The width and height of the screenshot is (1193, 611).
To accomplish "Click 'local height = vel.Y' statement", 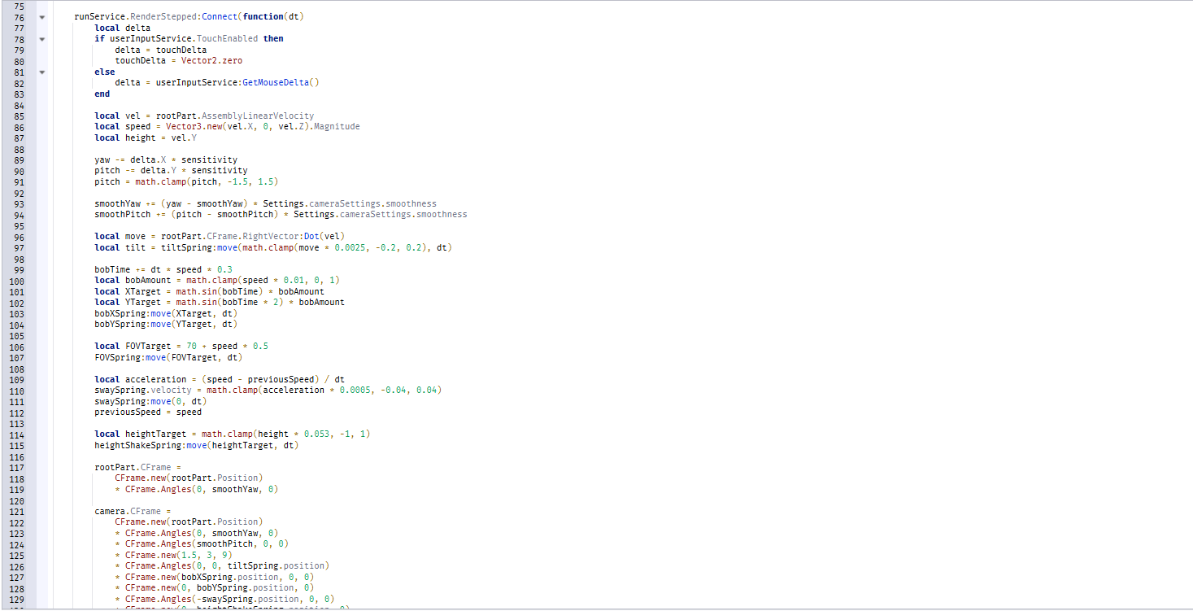I will (x=145, y=137).
